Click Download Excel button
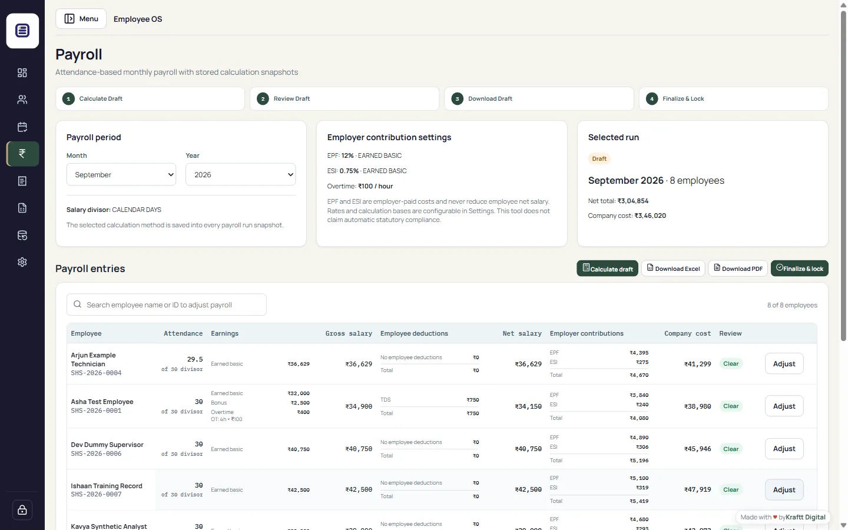The width and height of the screenshot is (848, 530). point(673,269)
